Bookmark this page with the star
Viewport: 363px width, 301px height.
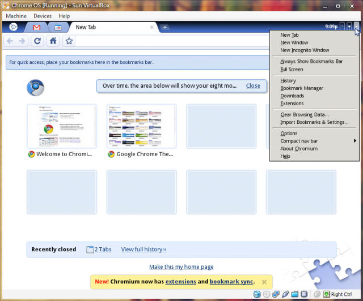coord(69,41)
